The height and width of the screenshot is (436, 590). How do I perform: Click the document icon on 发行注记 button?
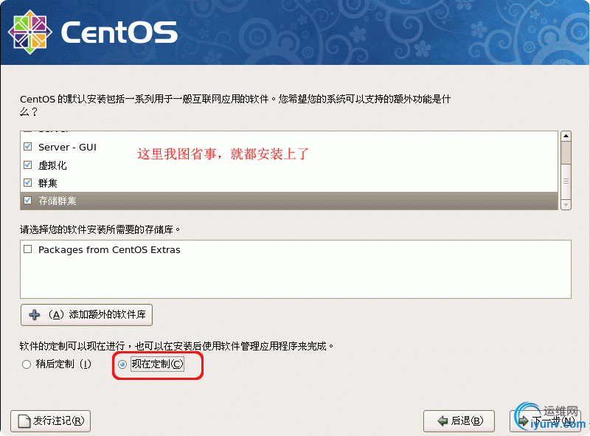[x=24, y=421]
